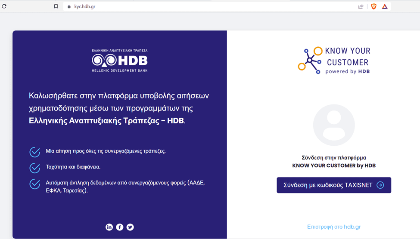Viewport: 420px width, 239px height.
Task: Click the user avatar placeholder
Action: point(334,125)
